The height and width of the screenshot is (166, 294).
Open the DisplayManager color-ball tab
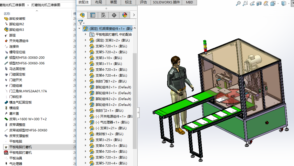coord(125,15)
